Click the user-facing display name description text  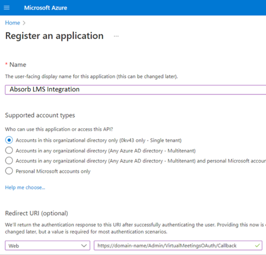coord(92,76)
